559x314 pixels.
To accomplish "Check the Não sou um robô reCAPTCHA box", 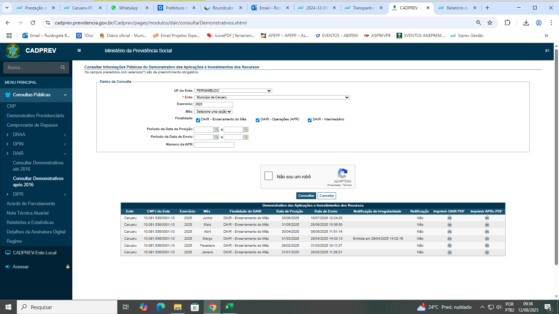I will [268, 176].
